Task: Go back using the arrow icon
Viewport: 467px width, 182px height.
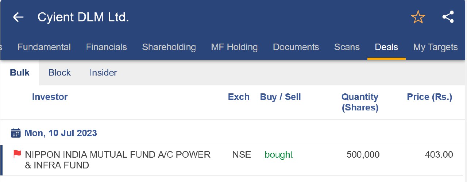Action: pos(18,17)
